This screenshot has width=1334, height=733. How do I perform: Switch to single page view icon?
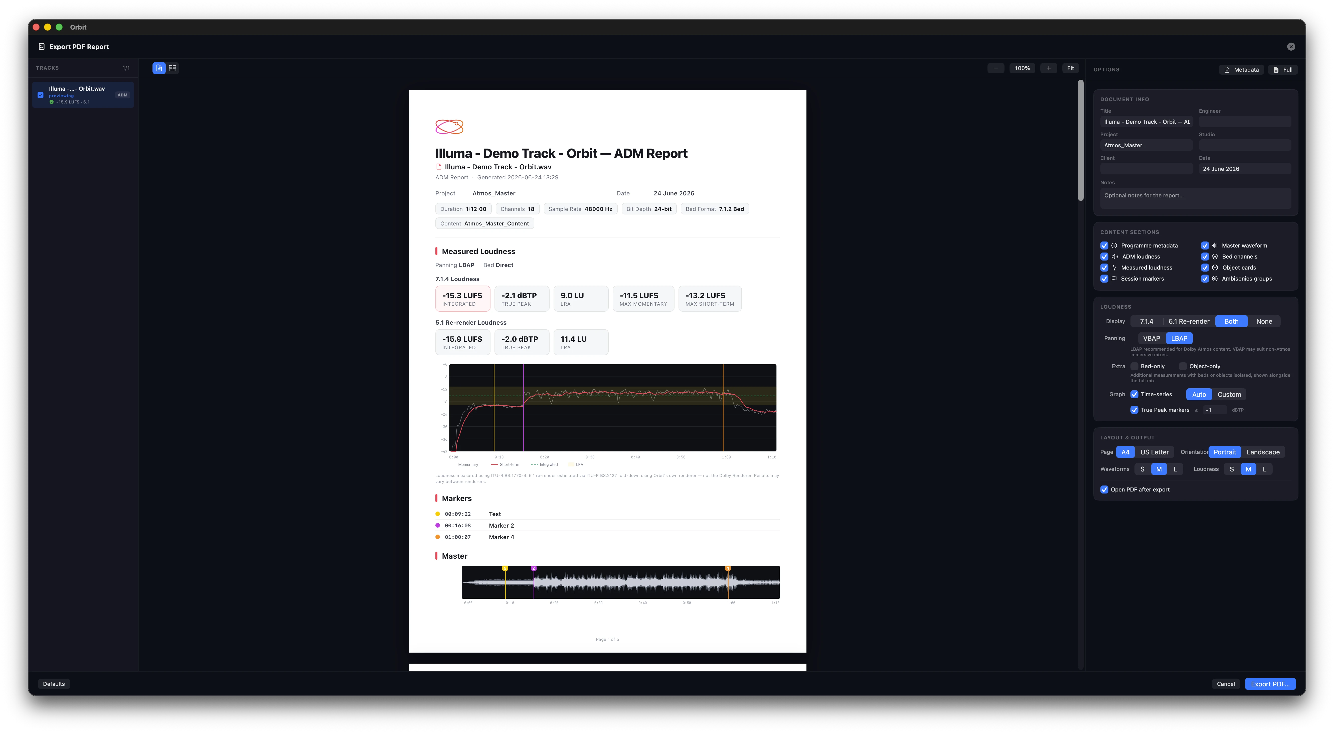click(x=159, y=68)
